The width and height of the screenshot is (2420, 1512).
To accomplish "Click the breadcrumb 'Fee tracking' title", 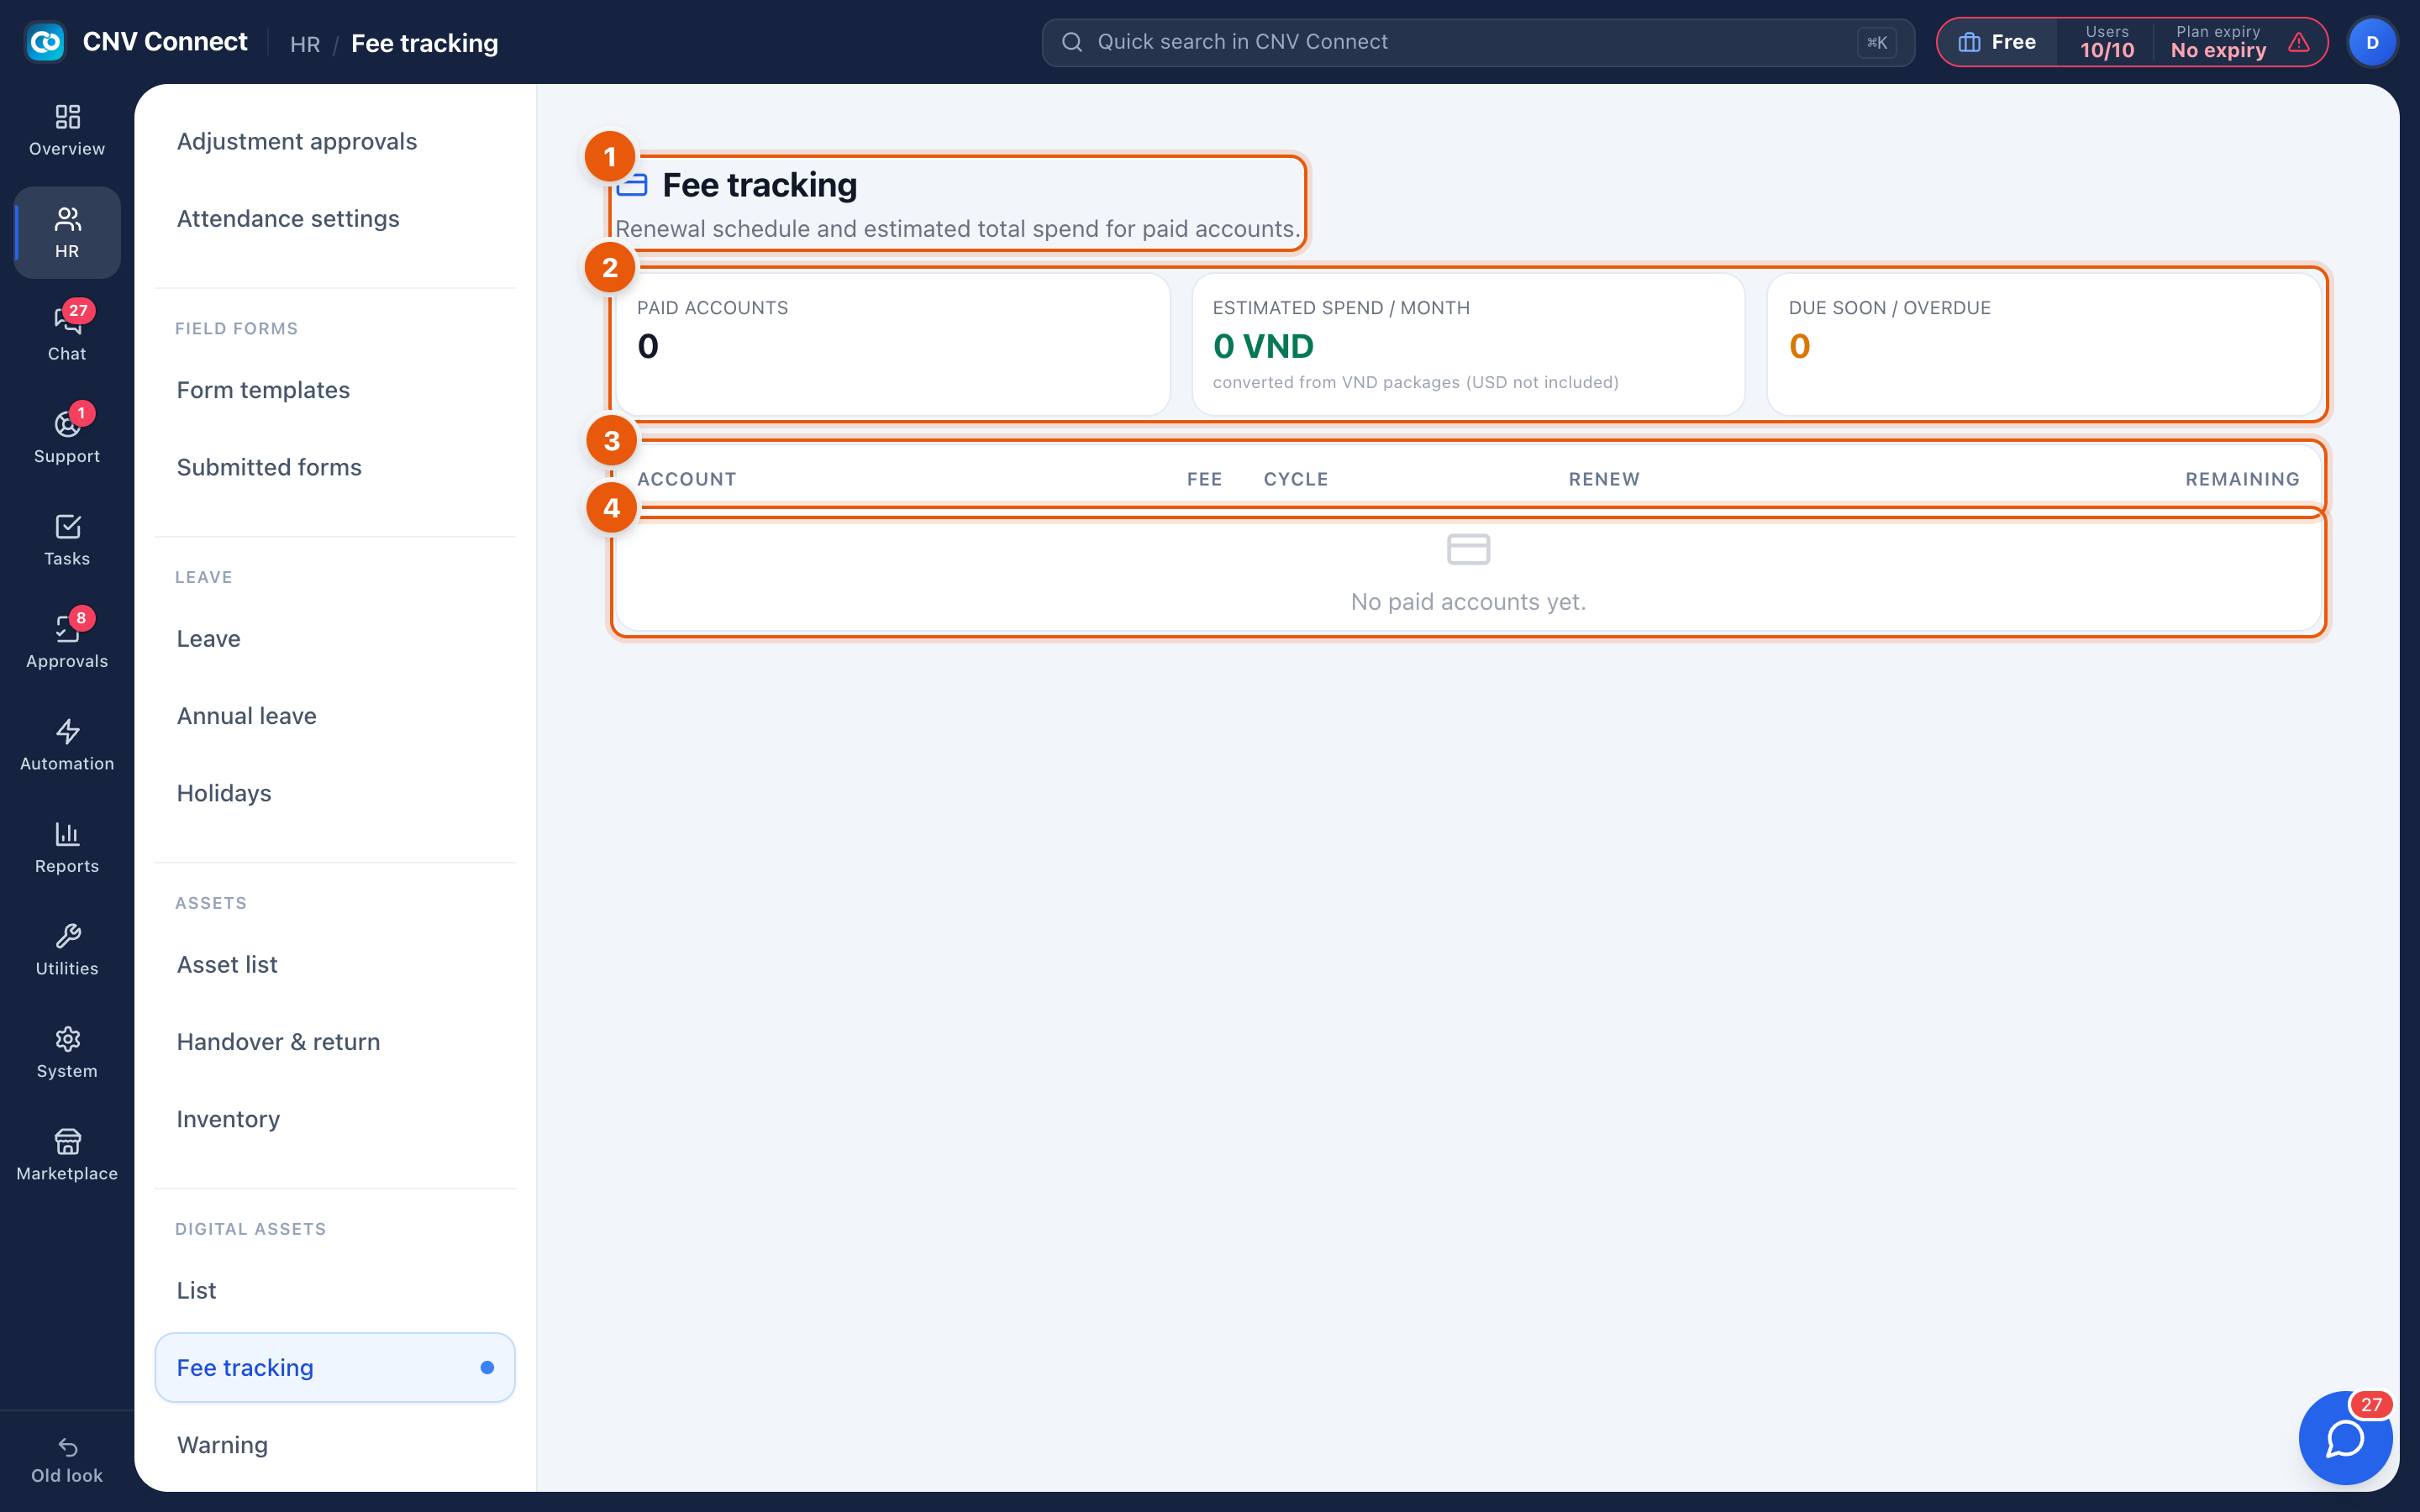I will click(424, 43).
